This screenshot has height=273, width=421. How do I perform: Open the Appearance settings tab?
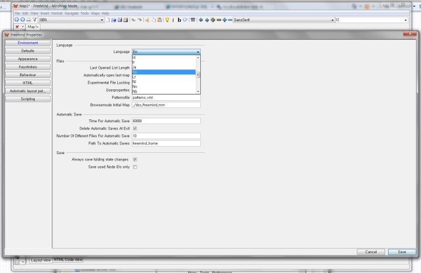27,59
